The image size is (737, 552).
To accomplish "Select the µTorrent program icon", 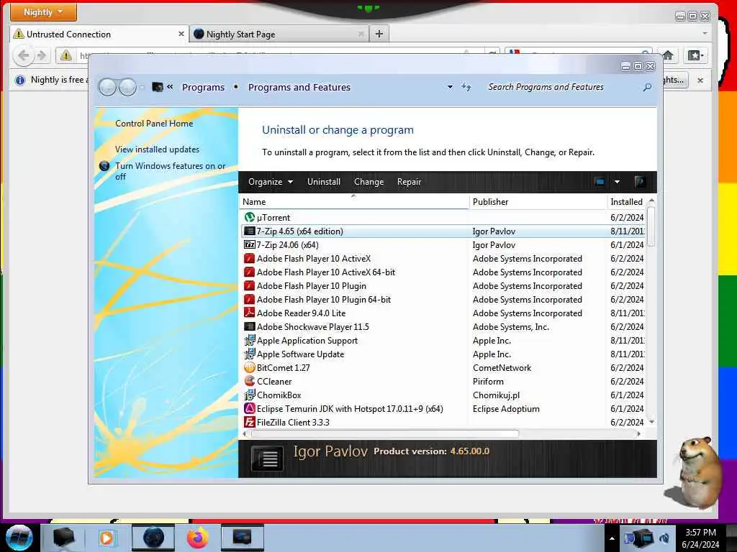I will pyautogui.click(x=249, y=217).
